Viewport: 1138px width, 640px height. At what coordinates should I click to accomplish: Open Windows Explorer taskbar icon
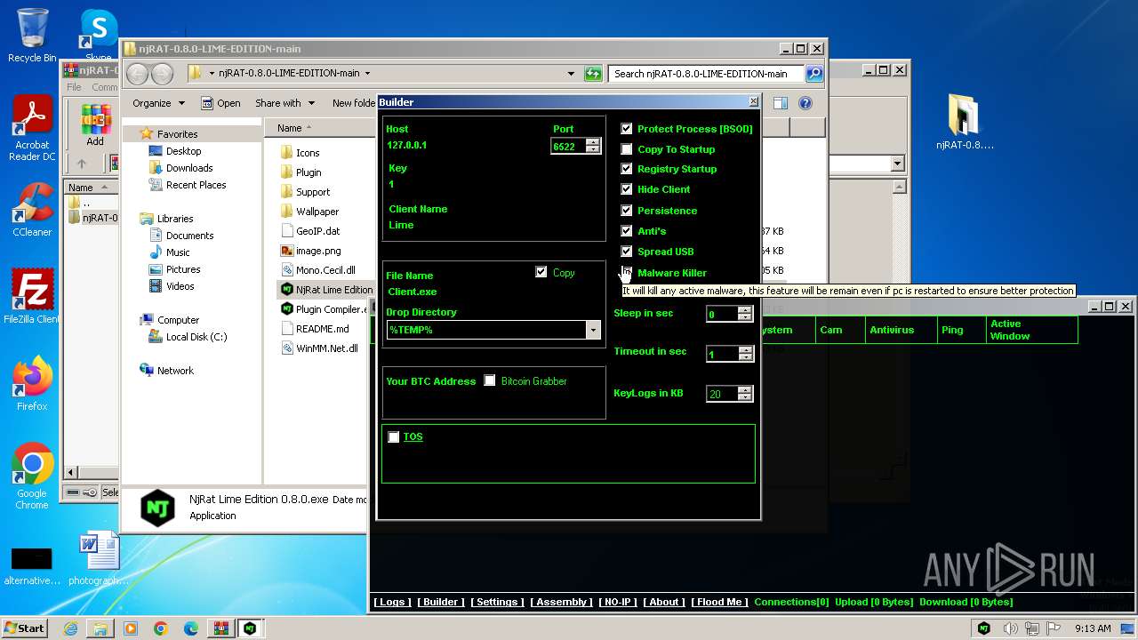pyautogui.click(x=100, y=628)
